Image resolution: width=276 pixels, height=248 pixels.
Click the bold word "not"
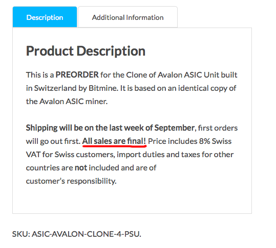[81, 168]
